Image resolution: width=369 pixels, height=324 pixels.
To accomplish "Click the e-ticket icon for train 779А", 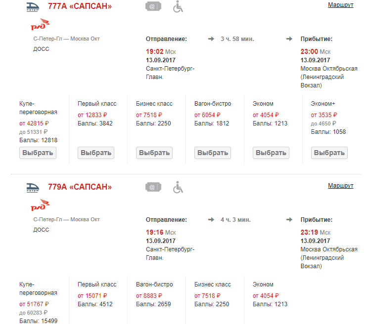I will (153, 187).
